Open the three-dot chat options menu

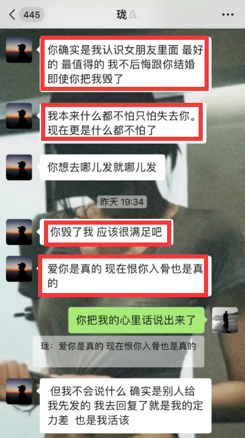(x=228, y=14)
